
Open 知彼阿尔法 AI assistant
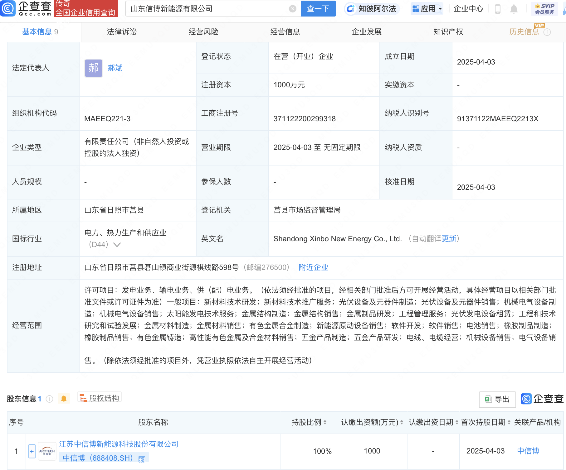[x=371, y=8]
